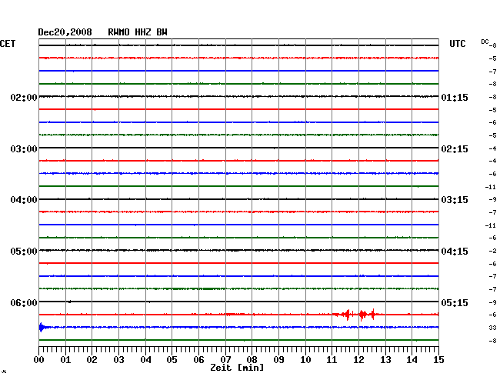Image resolution: width=500 pixels, height=380 pixels.
Task: Select the 06:00 CET time label
Action: coord(24,302)
